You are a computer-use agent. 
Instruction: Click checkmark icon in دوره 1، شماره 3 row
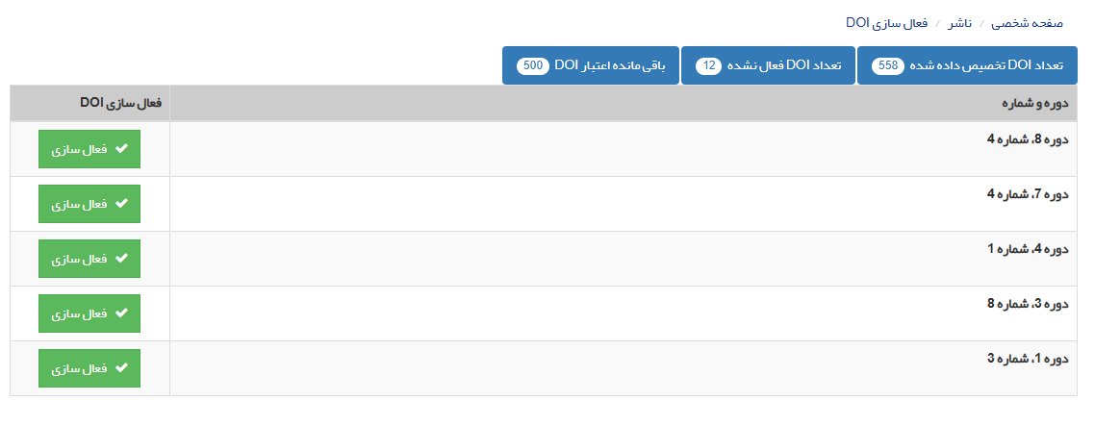pyautogui.click(x=121, y=368)
